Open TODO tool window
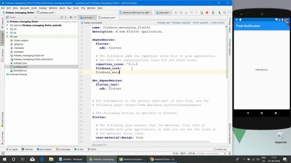 click(x=92, y=149)
